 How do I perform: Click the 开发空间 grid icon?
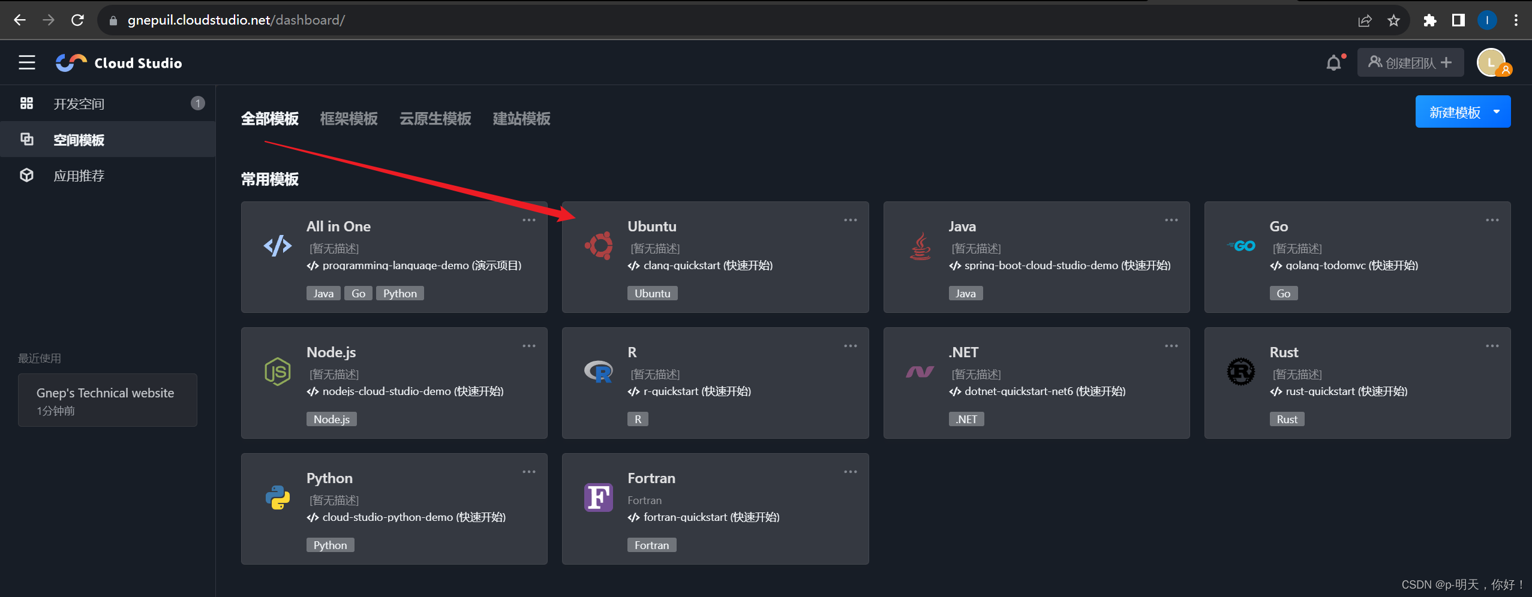26,103
